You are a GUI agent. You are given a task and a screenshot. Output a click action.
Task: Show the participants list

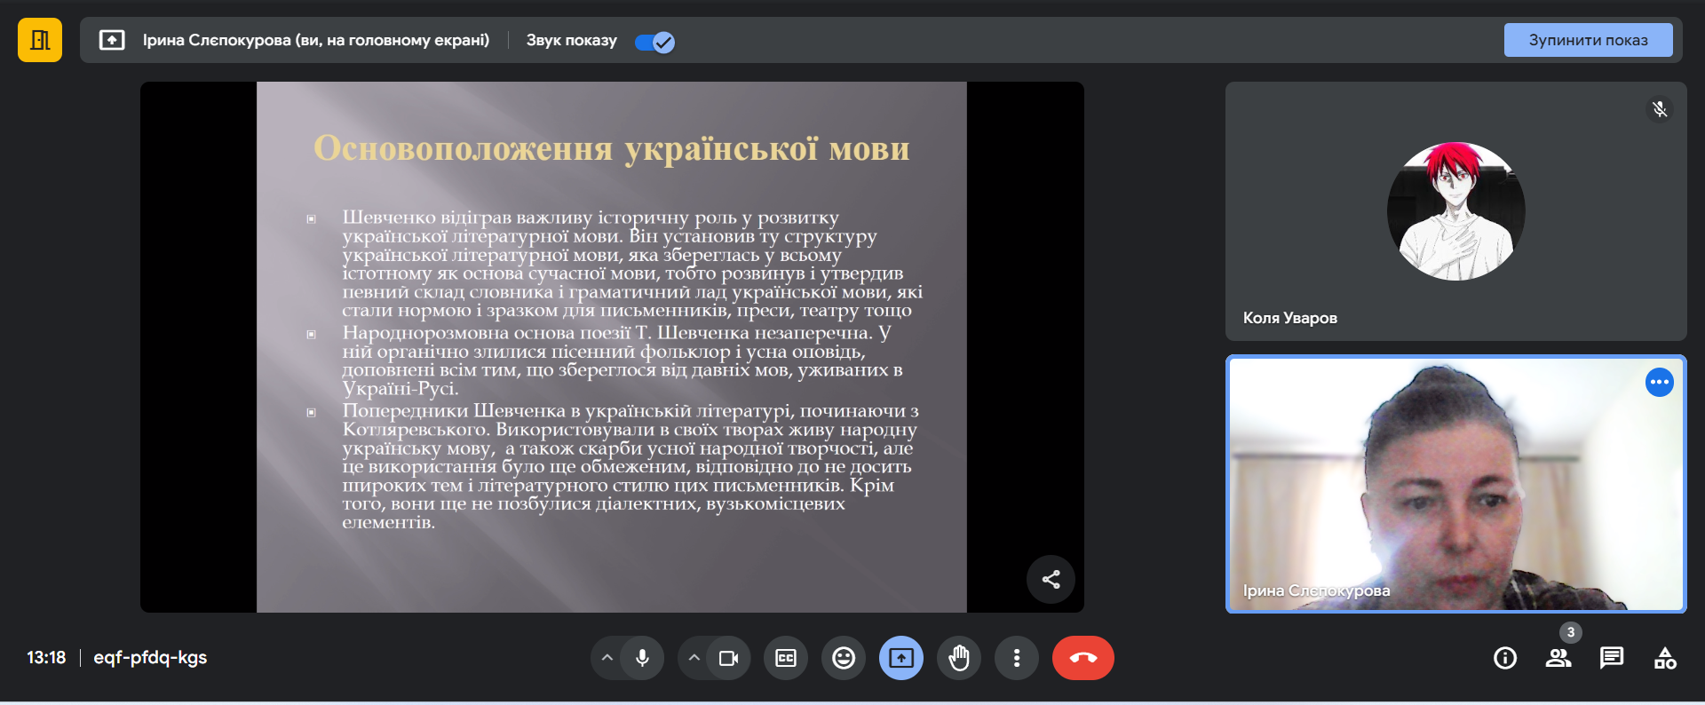pos(1558,658)
